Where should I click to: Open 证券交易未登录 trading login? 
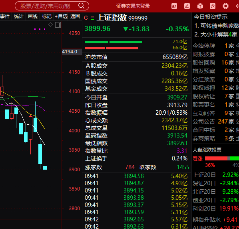(133, 6)
